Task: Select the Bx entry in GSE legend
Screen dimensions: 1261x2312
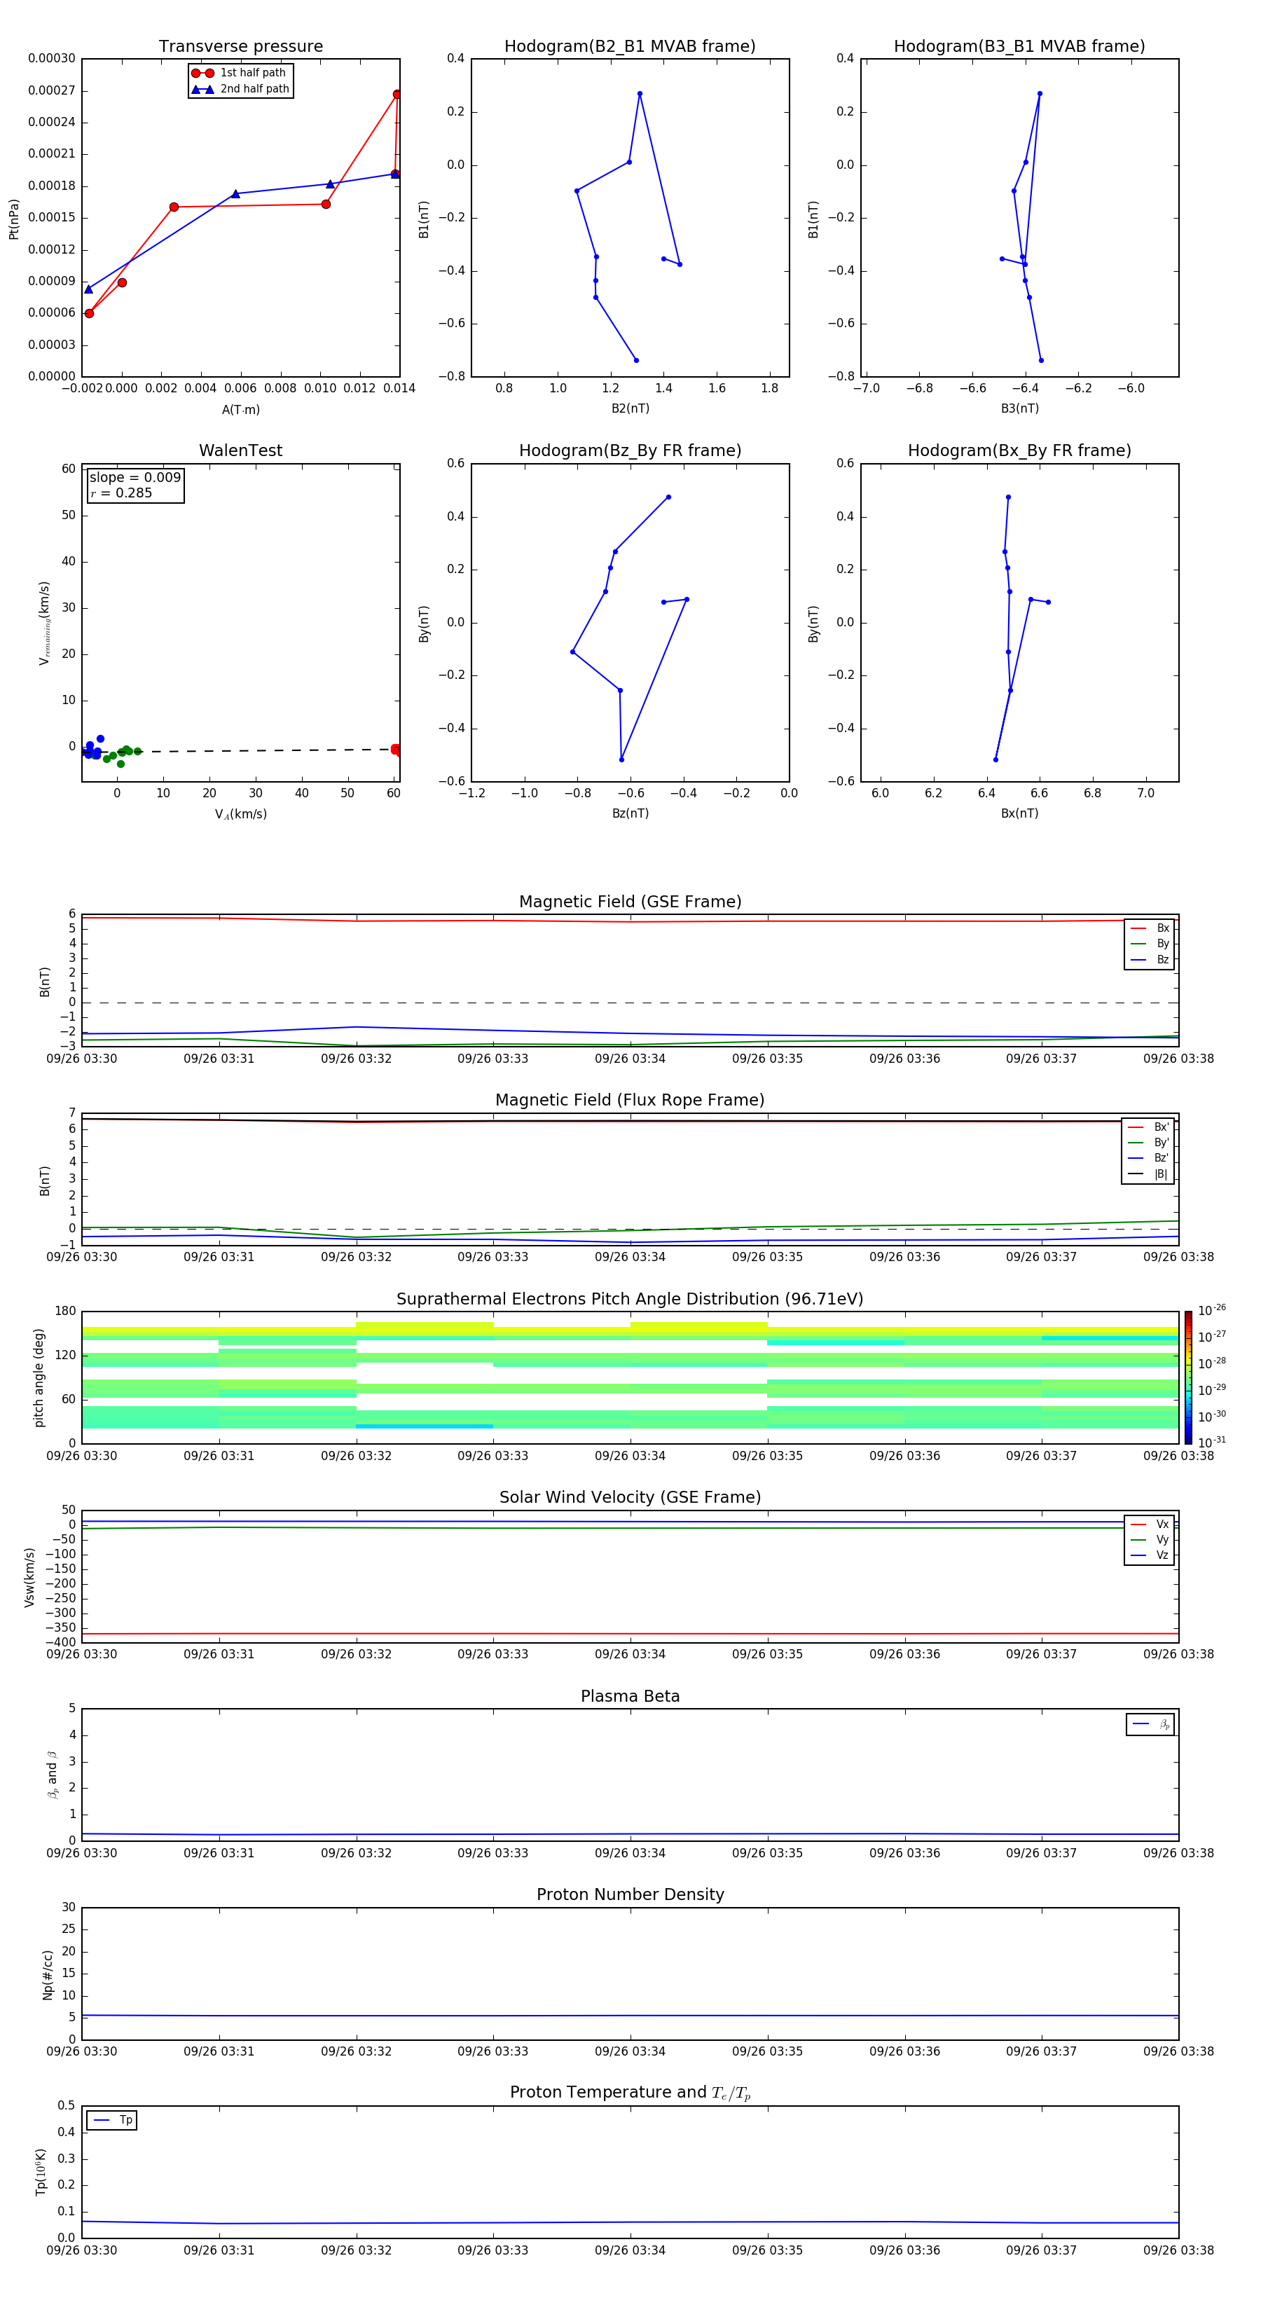Action: 1150,928
